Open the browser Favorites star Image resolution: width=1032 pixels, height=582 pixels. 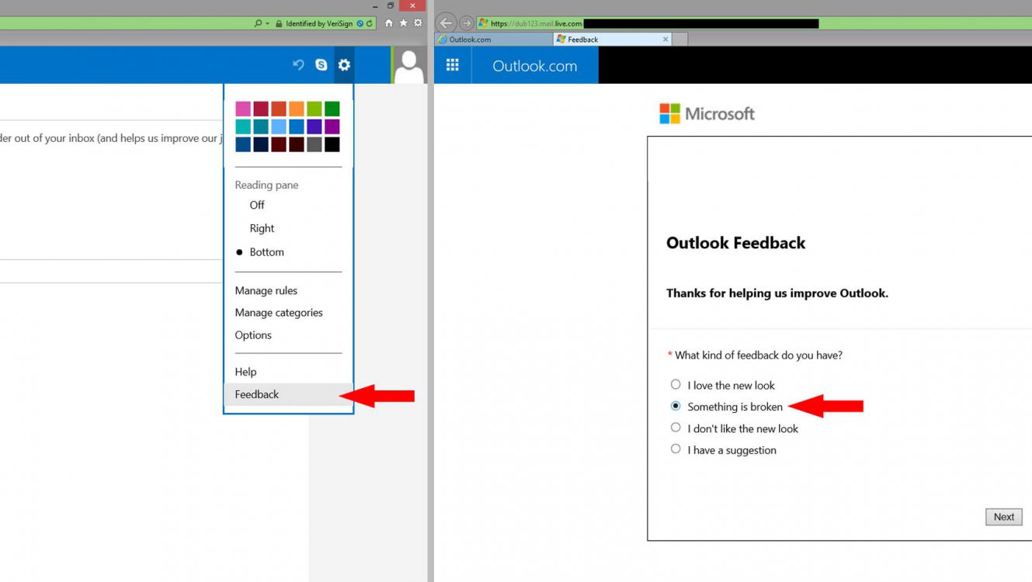[403, 23]
